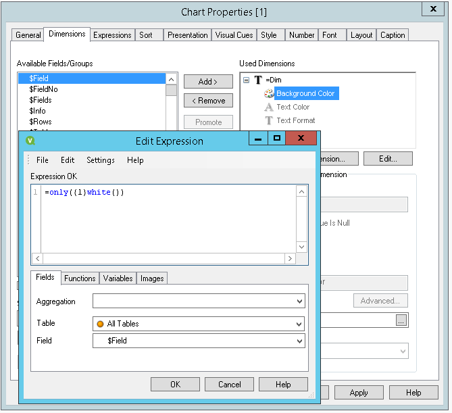
Task: Open the Table dropdown showing All Tables
Action: (x=299, y=324)
